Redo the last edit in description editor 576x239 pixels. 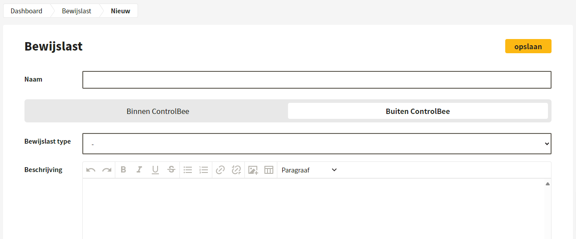(x=107, y=170)
